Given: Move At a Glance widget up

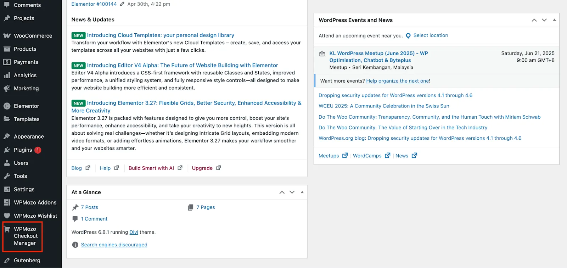Looking at the screenshot, I should coord(282,192).
